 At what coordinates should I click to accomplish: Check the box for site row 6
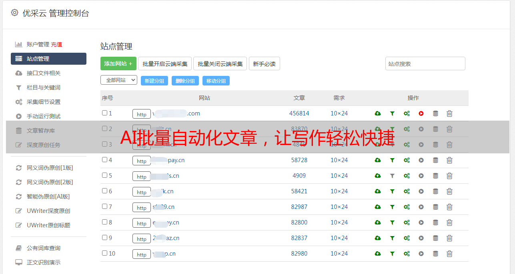coord(104,191)
